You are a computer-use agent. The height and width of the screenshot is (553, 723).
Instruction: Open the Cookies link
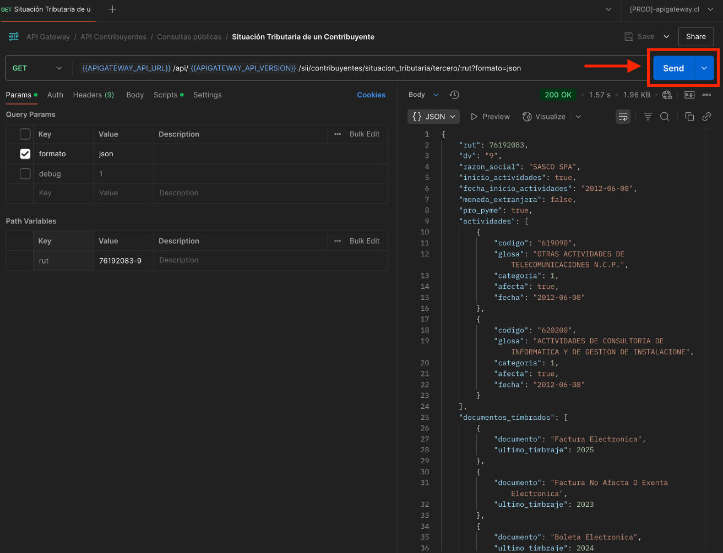(x=371, y=95)
